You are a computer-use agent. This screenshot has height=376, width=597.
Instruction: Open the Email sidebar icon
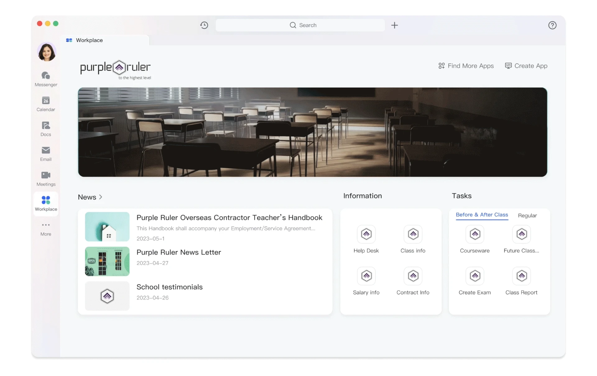pyautogui.click(x=46, y=154)
